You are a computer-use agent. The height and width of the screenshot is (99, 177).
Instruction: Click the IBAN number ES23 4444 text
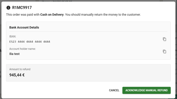coord(30,42)
